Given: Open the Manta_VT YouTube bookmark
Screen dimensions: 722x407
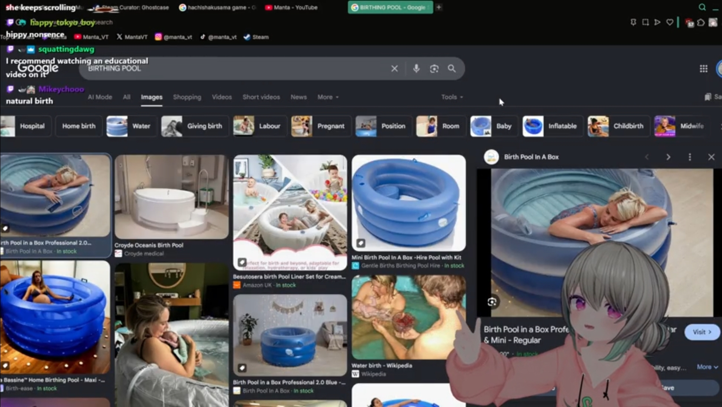Looking at the screenshot, I should [x=91, y=37].
